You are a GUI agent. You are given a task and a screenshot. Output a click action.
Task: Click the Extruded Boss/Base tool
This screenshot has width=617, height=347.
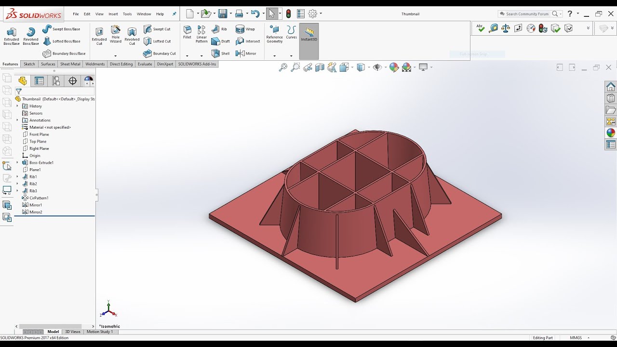[12, 36]
